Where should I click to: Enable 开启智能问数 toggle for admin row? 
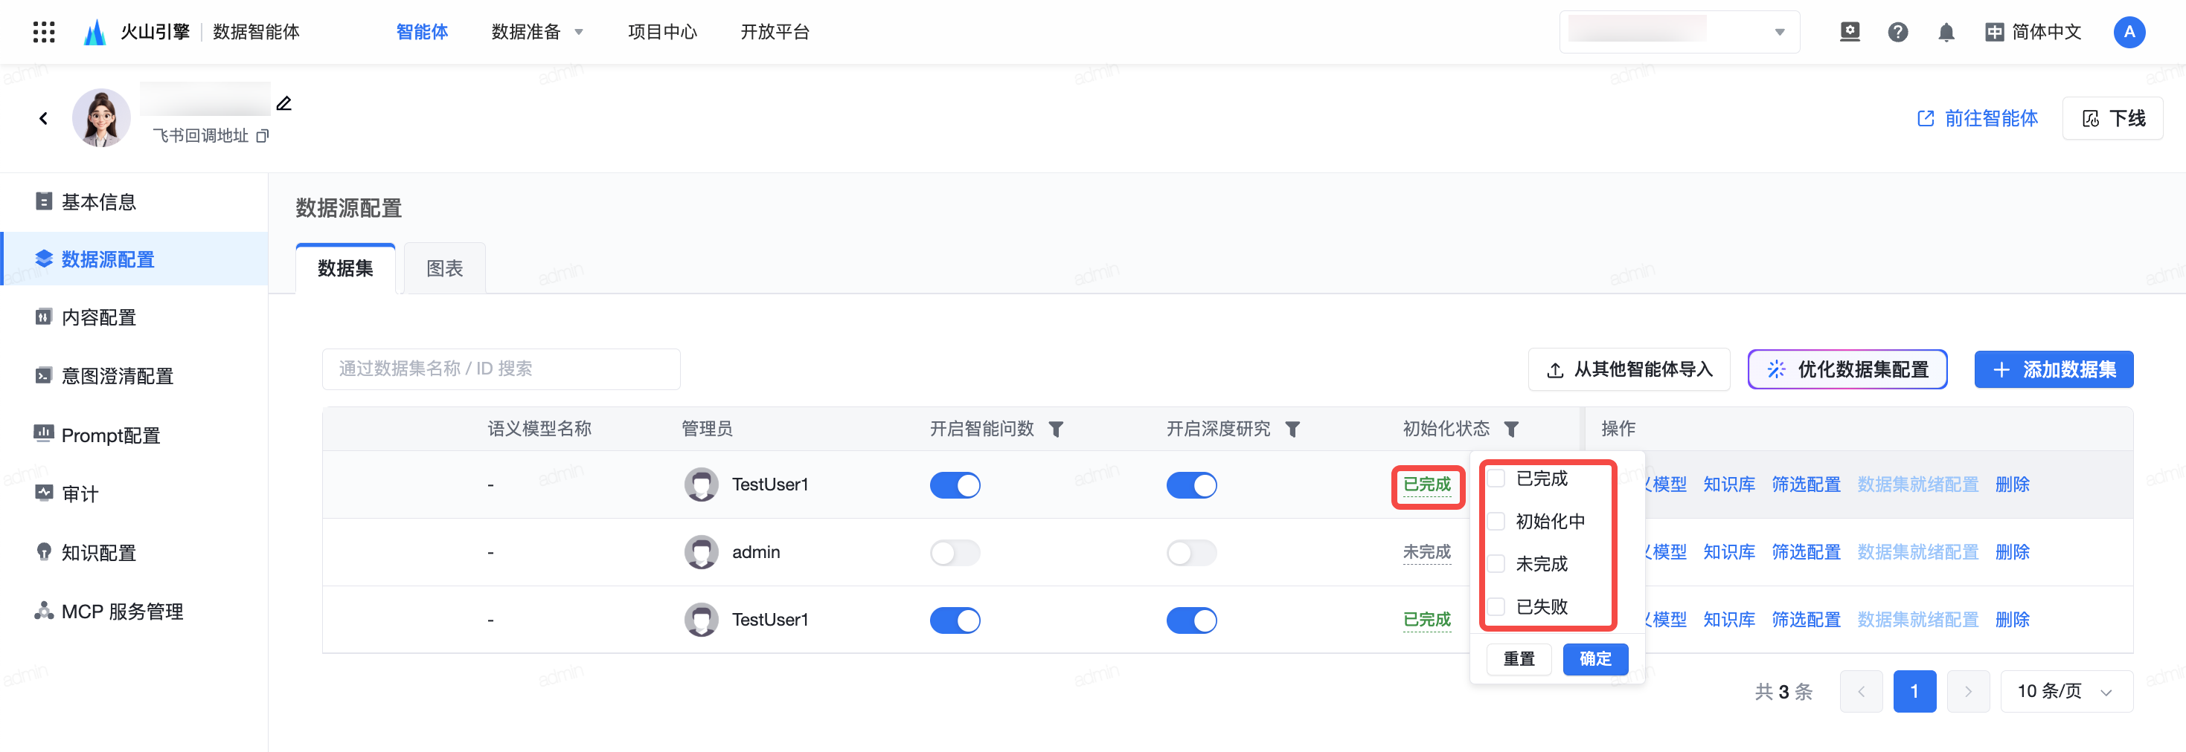955,553
